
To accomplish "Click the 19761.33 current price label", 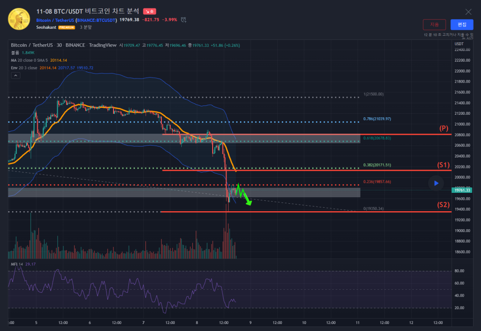I will click(463, 190).
